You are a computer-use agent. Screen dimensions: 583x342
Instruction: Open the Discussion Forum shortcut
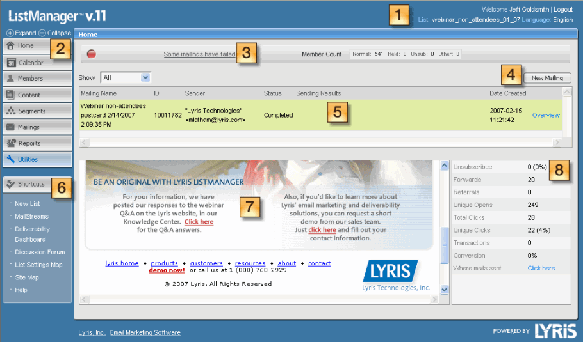click(40, 252)
